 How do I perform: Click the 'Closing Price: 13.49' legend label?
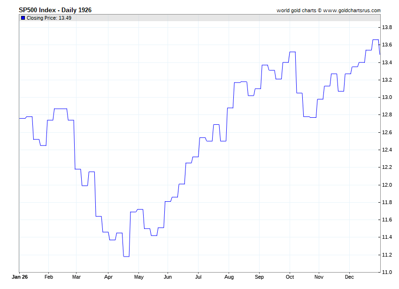[x=49, y=18]
